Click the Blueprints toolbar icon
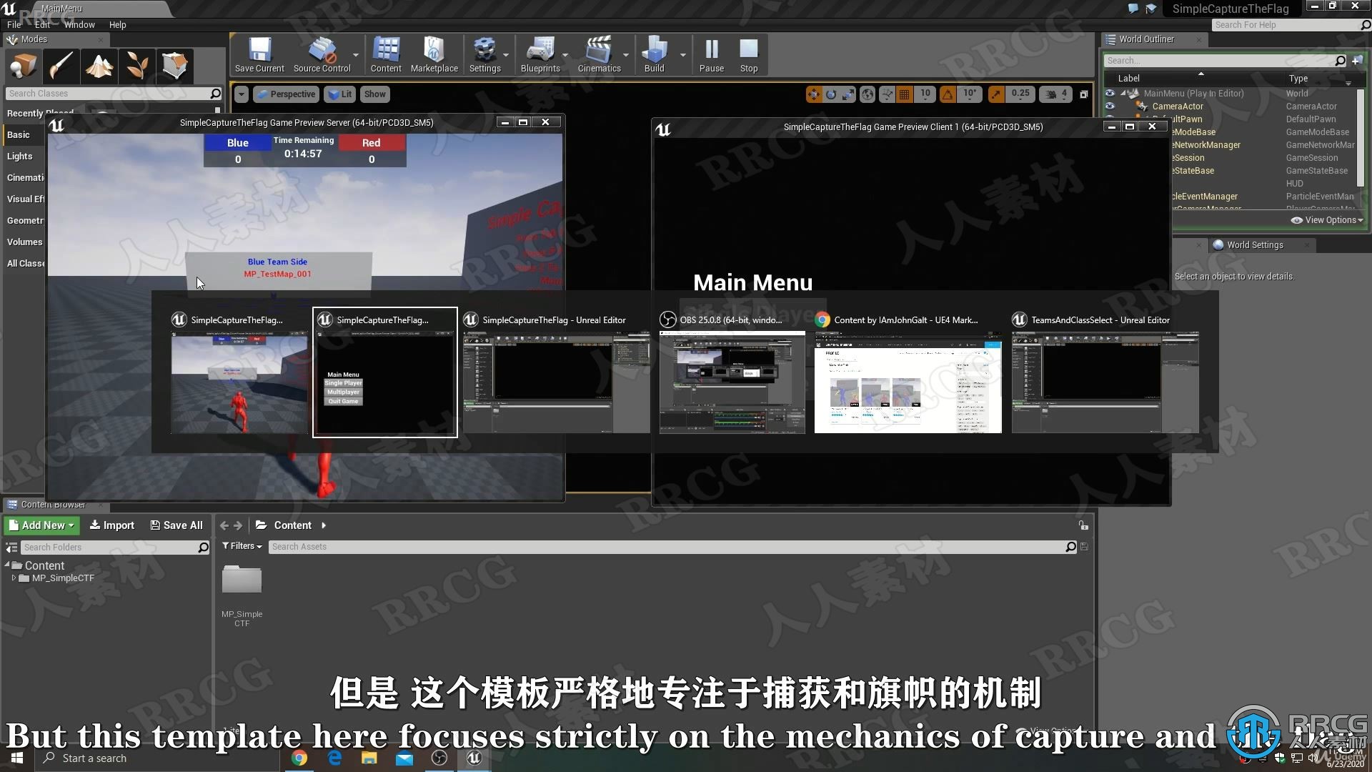The image size is (1372, 772). point(540,55)
